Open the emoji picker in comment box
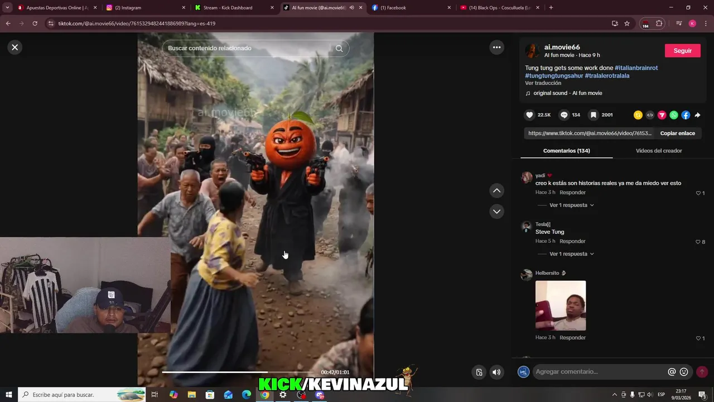The width and height of the screenshot is (714, 402). tap(684, 372)
